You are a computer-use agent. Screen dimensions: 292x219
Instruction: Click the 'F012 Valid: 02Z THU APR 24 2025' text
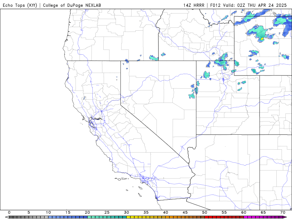(249, 5)
